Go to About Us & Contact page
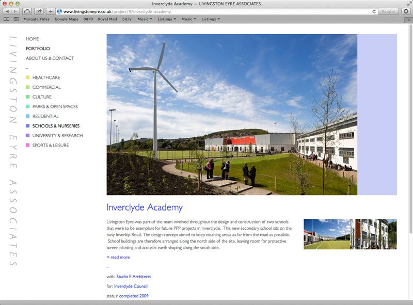Viewport: 413px width, 305px height. pos(50,58)
